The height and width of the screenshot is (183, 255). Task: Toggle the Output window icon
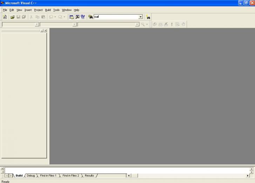[x=77, y=17]
